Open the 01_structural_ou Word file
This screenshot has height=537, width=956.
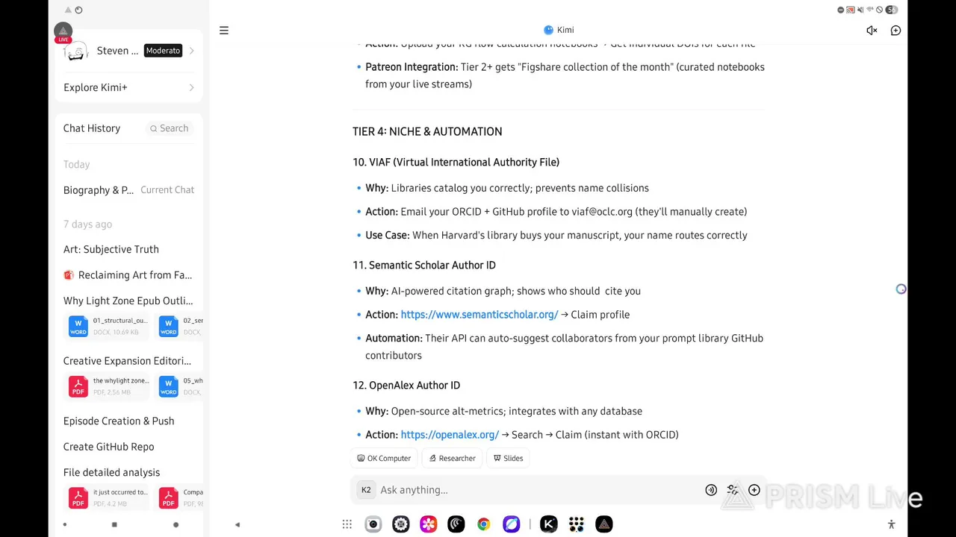[x=108, y=326]
